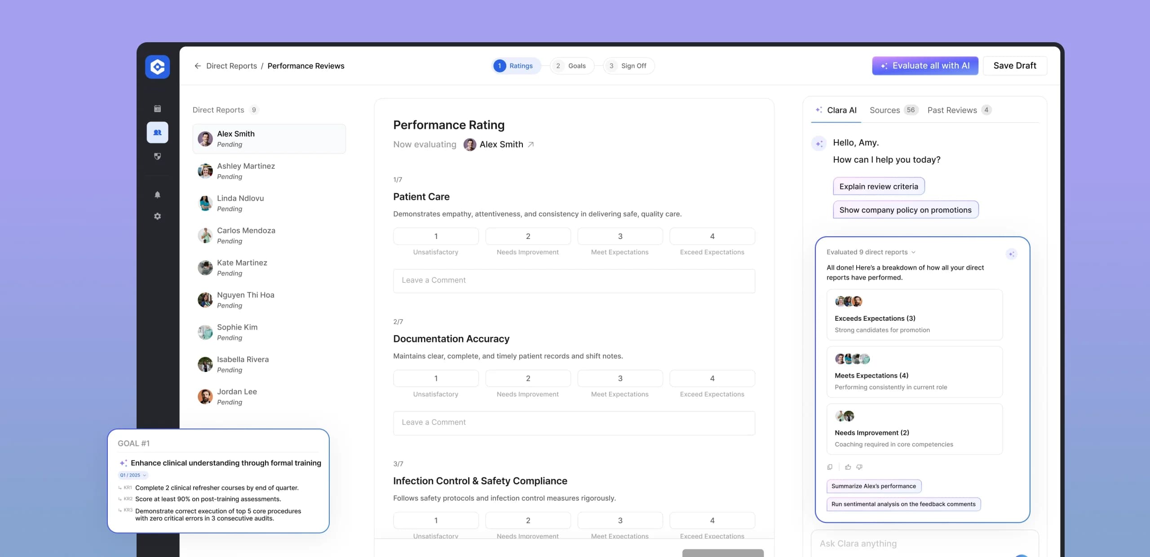Go to the Sign Off step

pos(628,66)
